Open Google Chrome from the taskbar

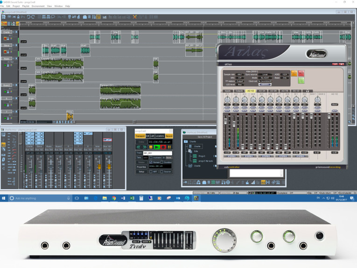[114, 198]
